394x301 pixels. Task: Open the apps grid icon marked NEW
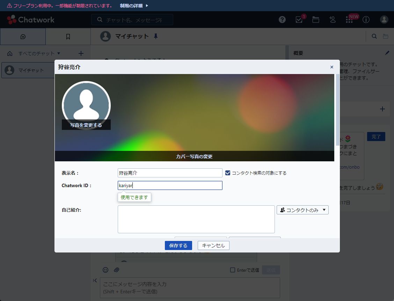click(349, 20)
